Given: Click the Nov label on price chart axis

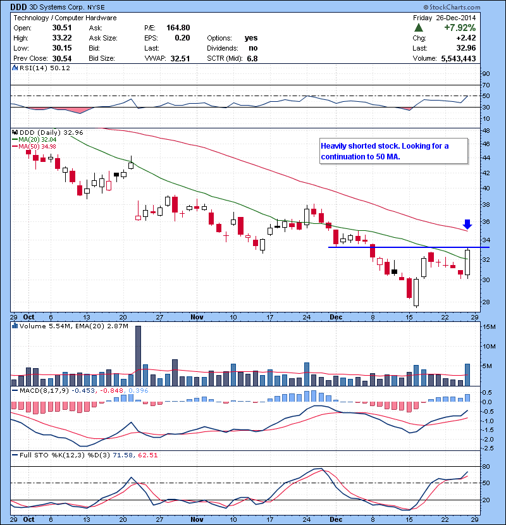Looking at the screenshot, I should [x=198, y=316].
